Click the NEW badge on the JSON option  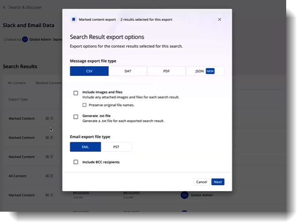[210, 71]
